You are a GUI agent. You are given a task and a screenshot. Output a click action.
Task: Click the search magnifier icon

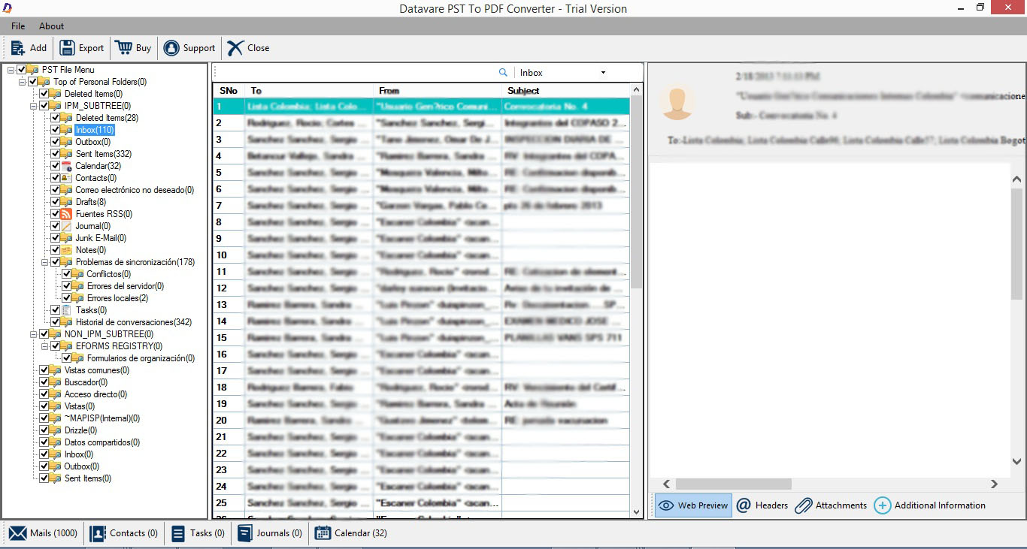(x=503, y=73)
